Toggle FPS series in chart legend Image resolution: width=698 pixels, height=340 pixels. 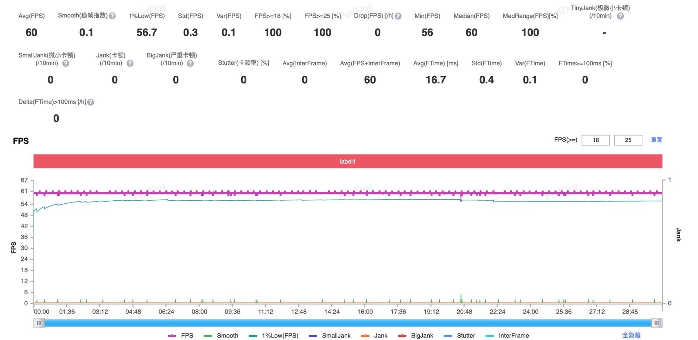181,336
